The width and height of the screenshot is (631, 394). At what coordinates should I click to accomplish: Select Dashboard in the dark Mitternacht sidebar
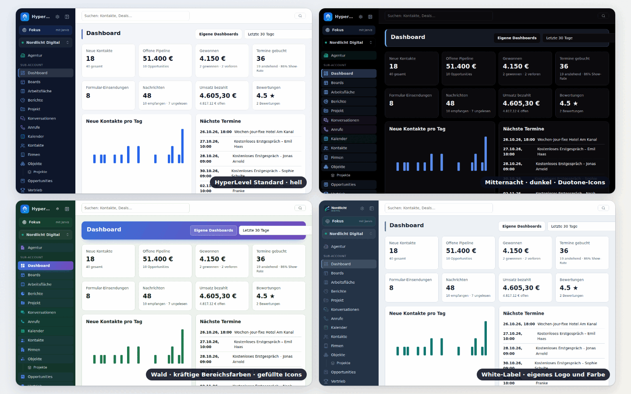coord(349,74)
